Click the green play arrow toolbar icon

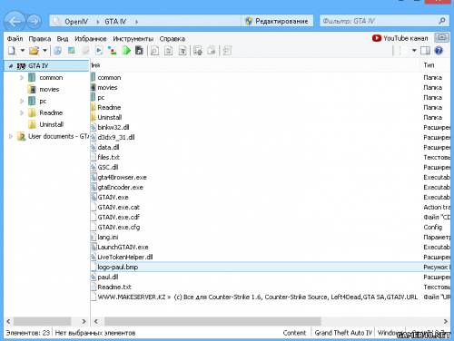pos(126,51)
